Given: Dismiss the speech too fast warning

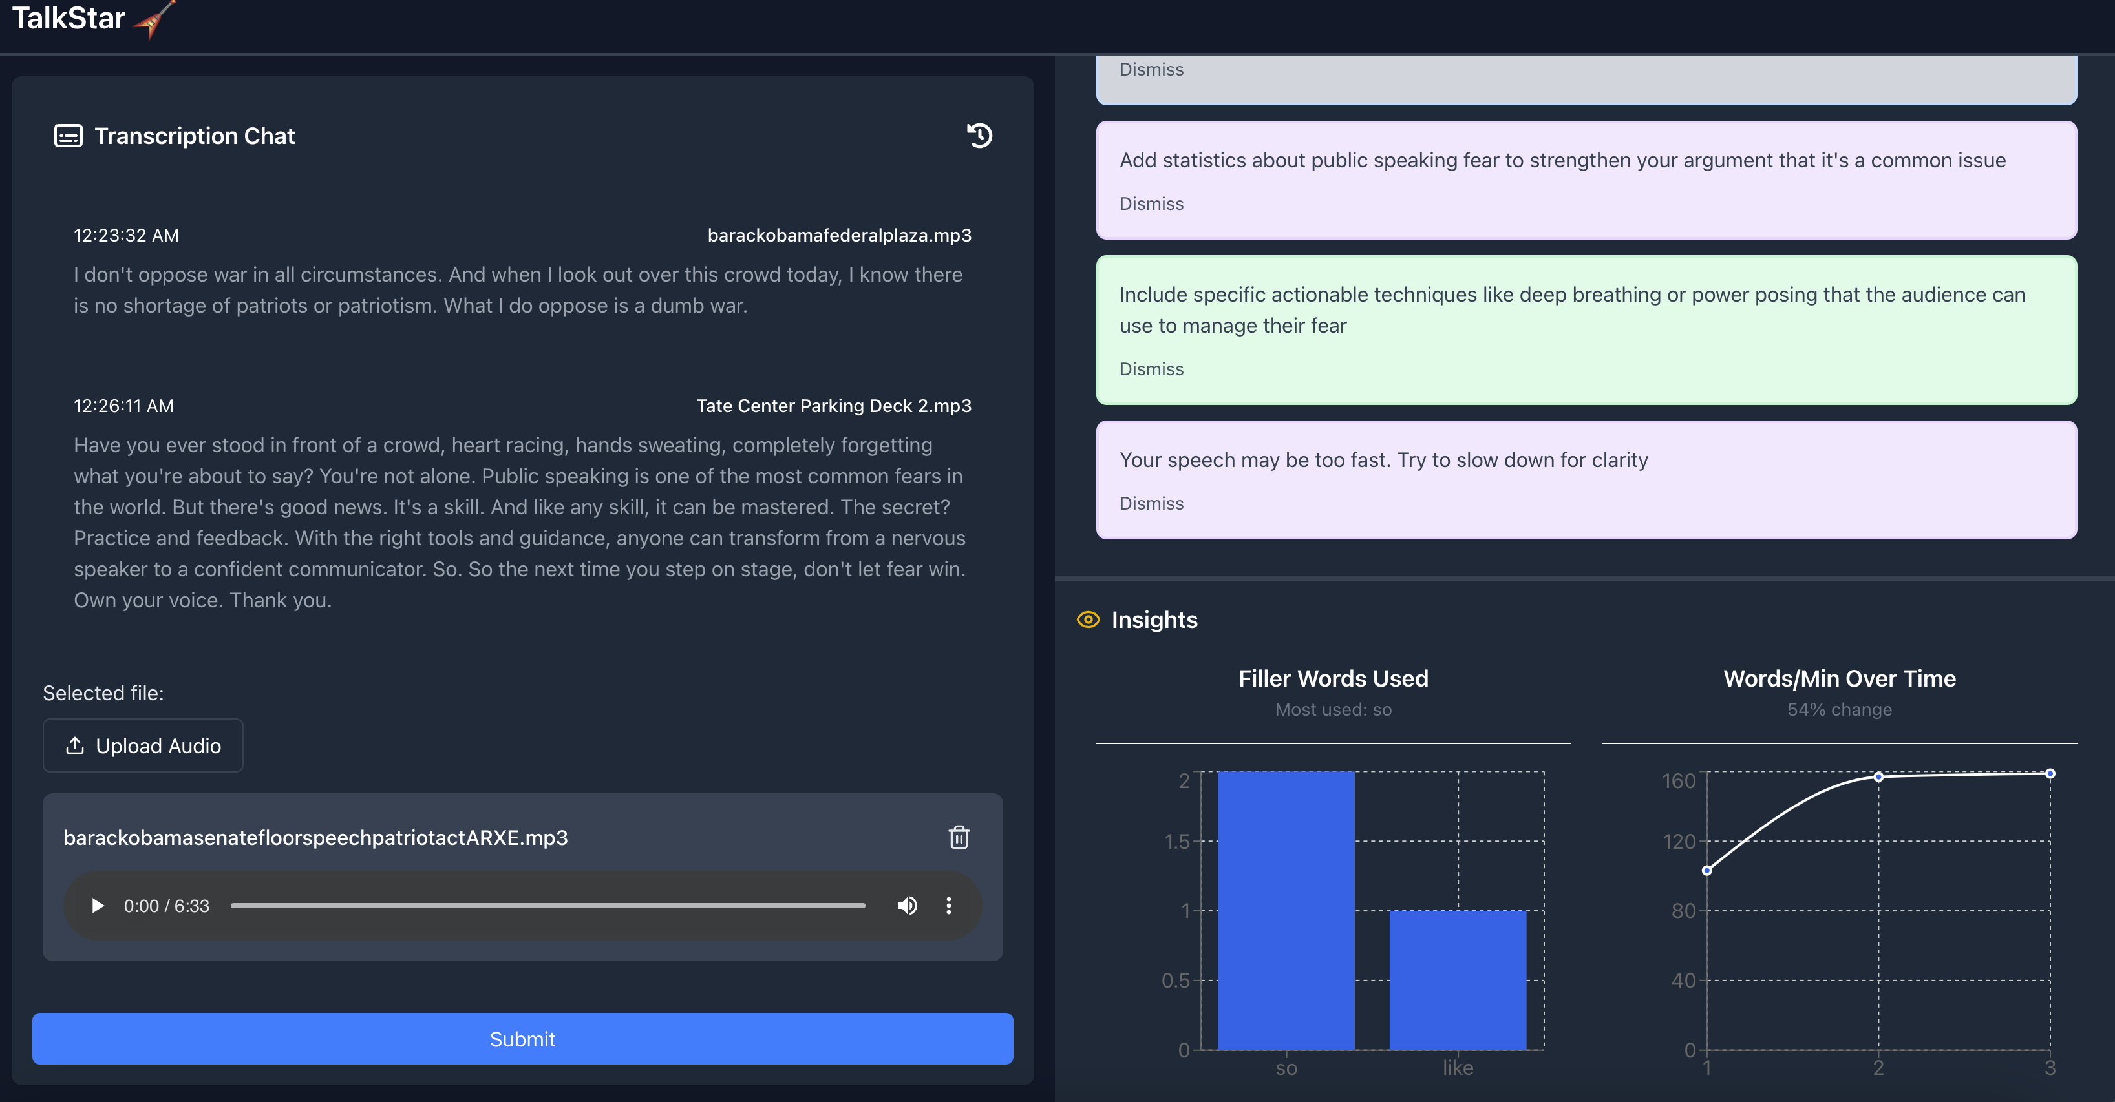Looking at the screenshot, I should (x=1151, y=504).
